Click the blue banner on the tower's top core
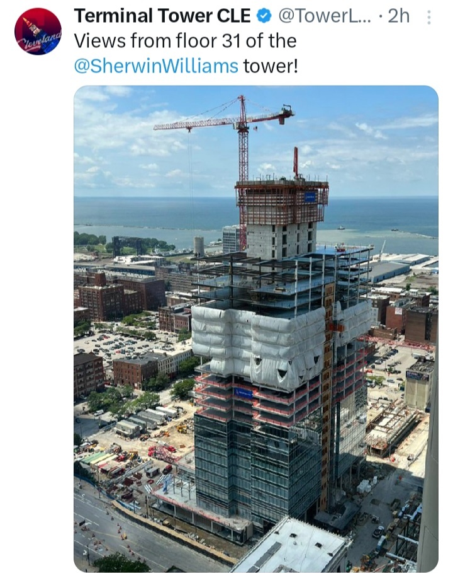 coord(310,197)
